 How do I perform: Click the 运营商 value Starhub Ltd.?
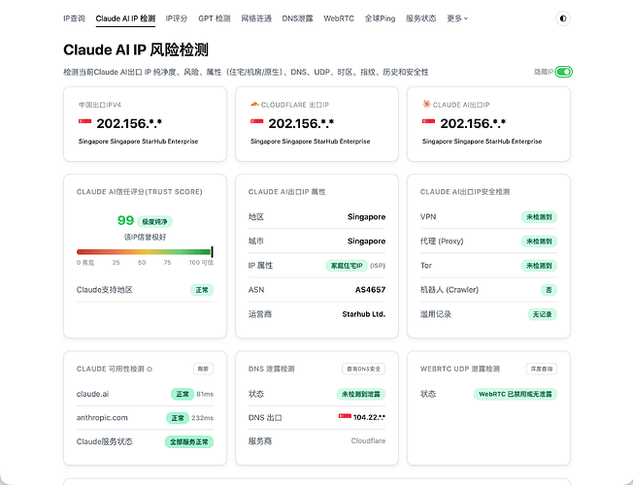coord(364,314)
